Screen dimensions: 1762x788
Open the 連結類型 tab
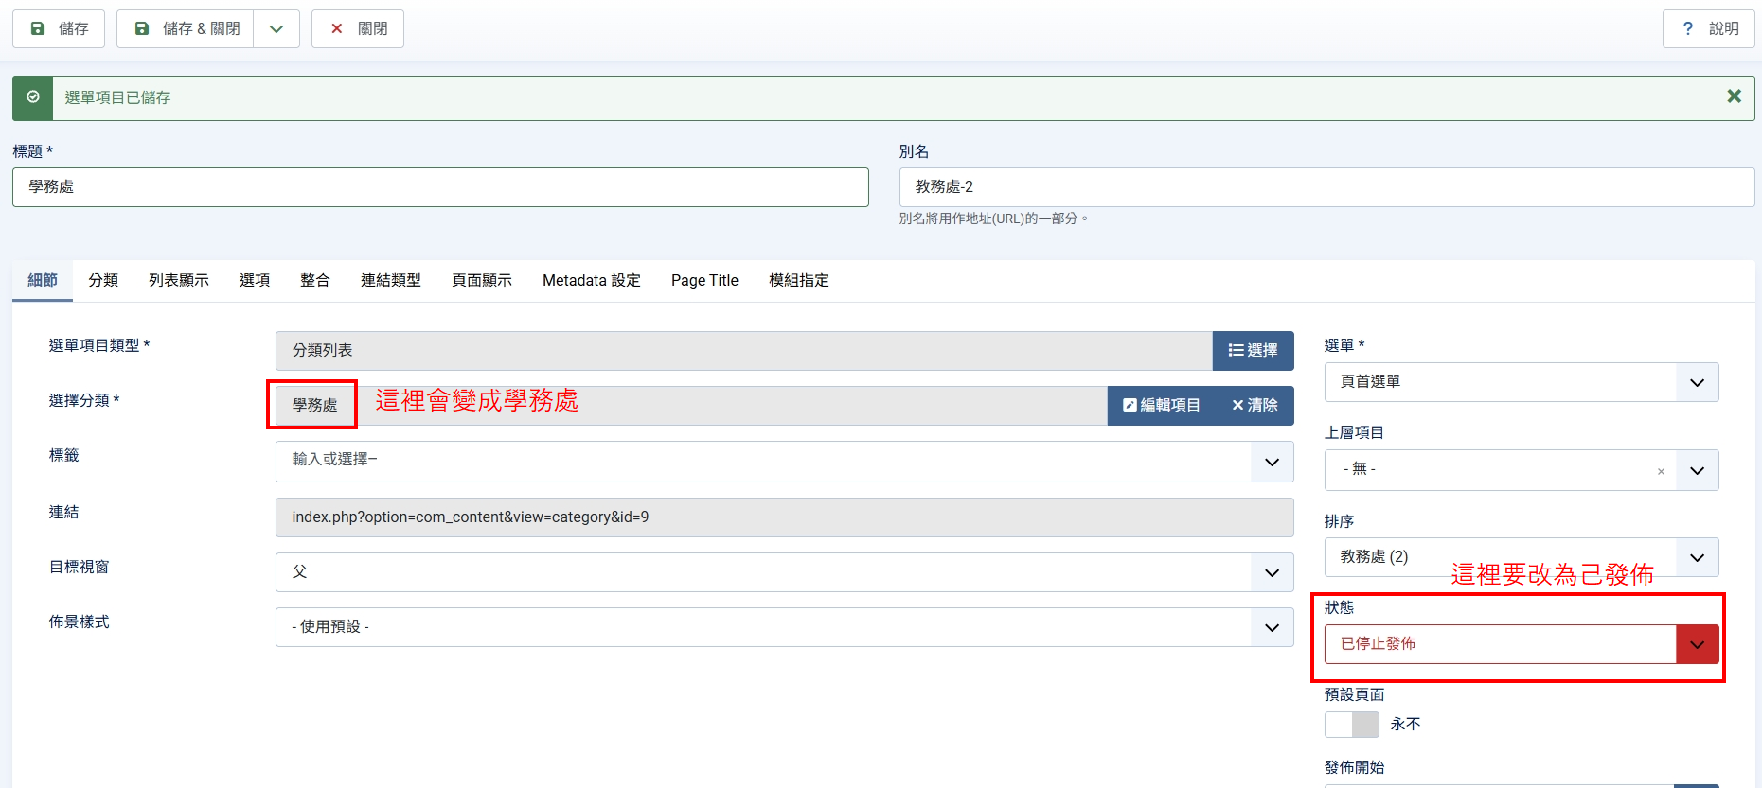[391, 280]
